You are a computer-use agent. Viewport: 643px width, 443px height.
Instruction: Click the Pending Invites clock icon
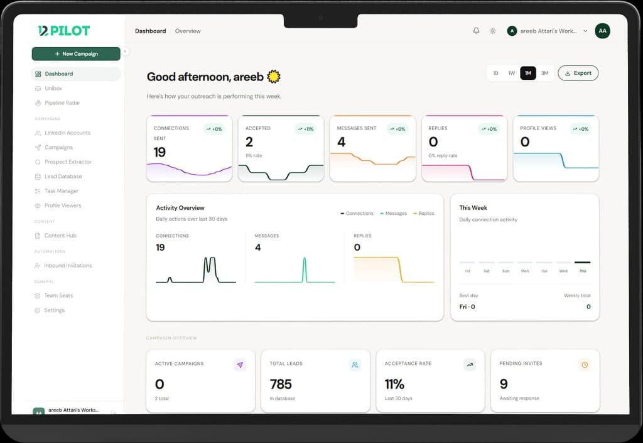585,364
